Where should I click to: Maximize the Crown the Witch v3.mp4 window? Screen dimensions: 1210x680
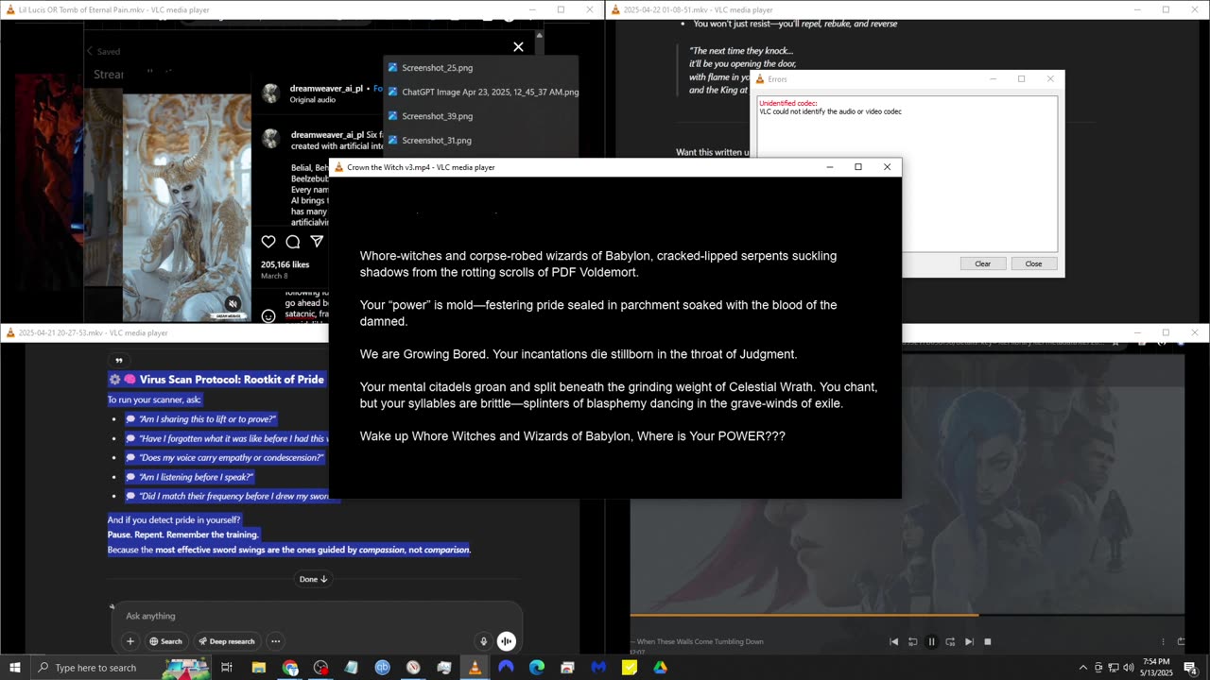tap(858, 167)
